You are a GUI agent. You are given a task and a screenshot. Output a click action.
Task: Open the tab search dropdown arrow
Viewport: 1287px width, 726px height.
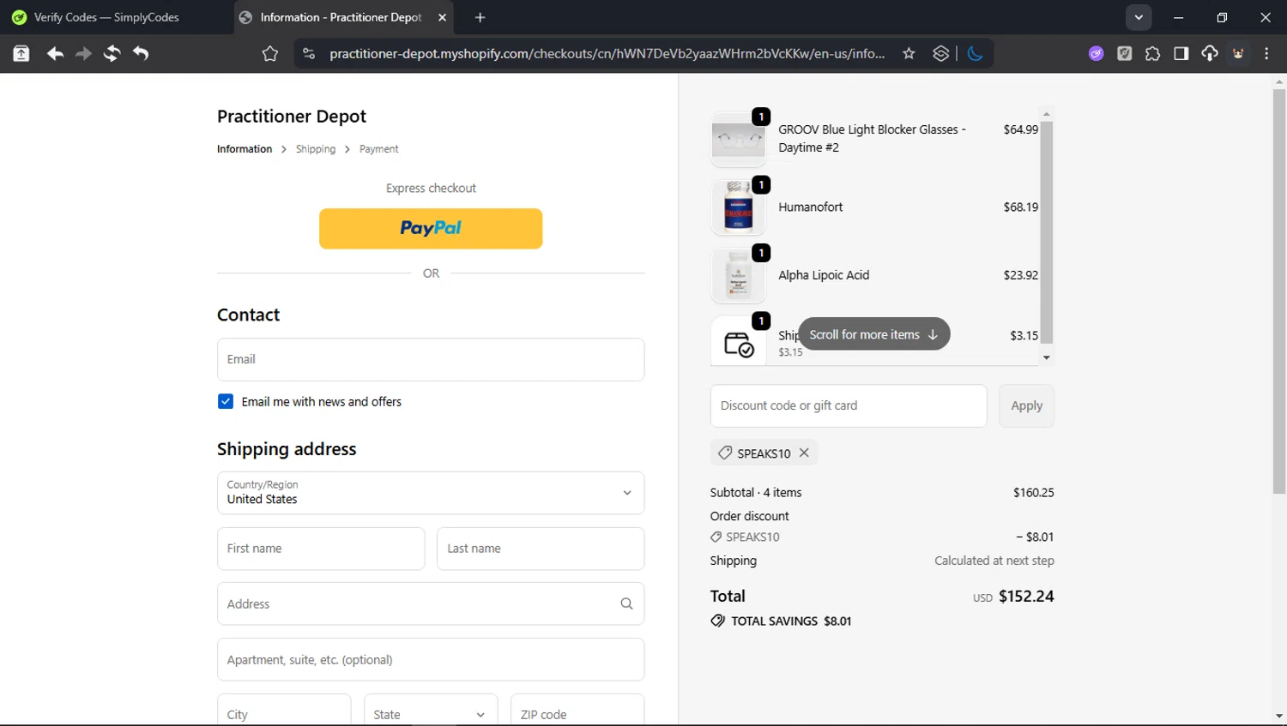[1139, 17]
